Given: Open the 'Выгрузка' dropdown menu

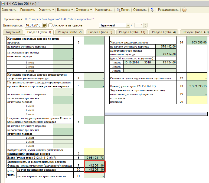Looking at the screenshot, I should [65, 10].
